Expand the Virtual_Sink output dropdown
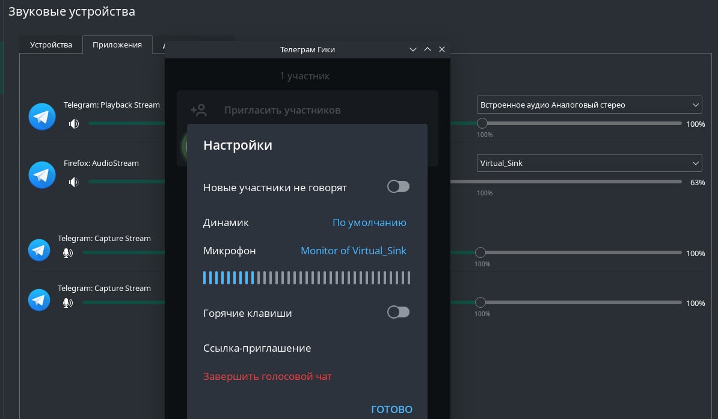Viewport: 718px width, 419px height. 589,163
